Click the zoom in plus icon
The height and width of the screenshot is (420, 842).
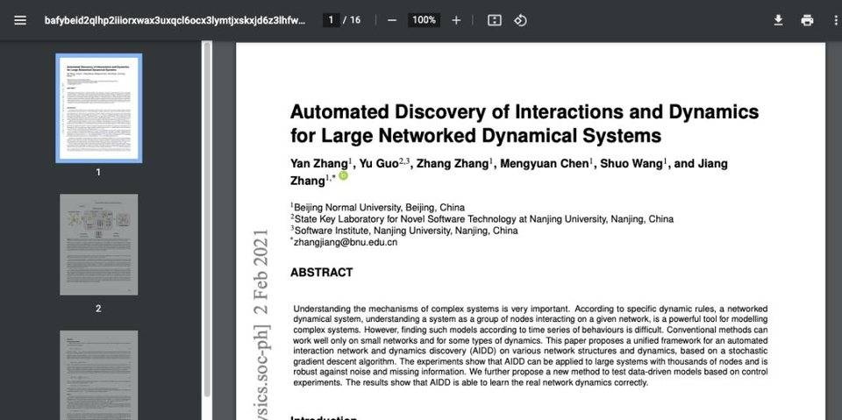tap(456, 20)
